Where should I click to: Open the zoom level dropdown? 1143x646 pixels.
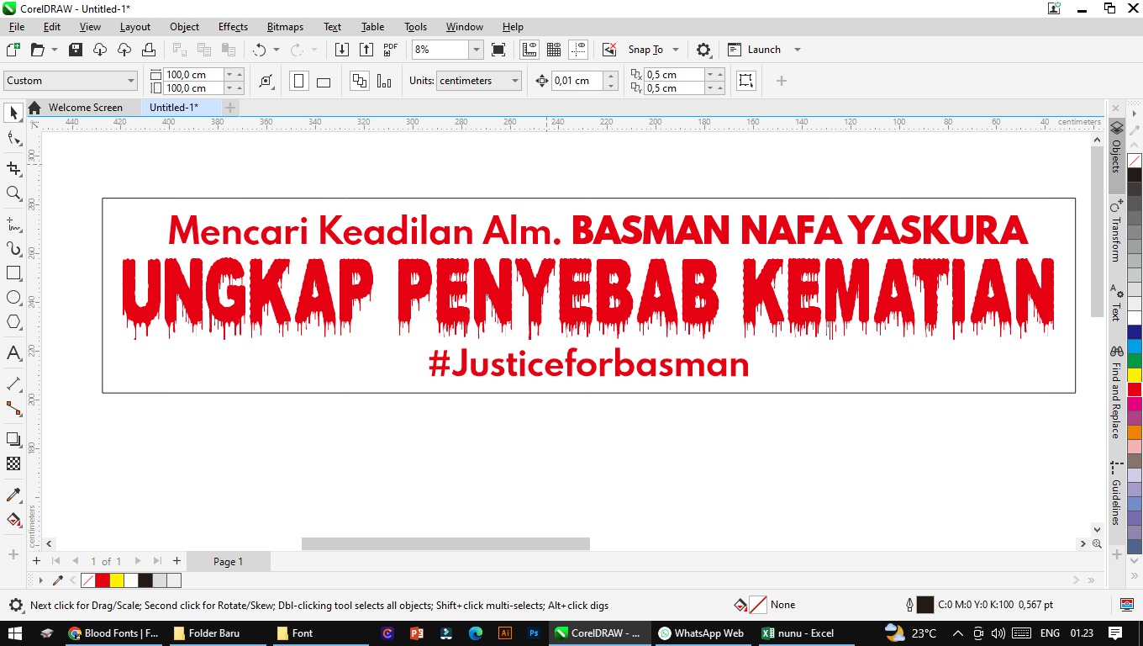pyautogui.click(x=476, y=50)
